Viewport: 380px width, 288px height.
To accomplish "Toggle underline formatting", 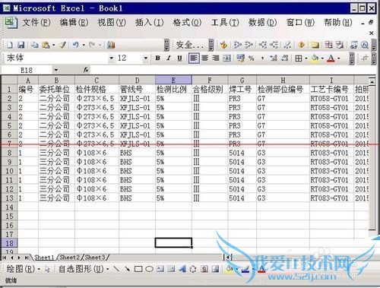I will [179, 59].
